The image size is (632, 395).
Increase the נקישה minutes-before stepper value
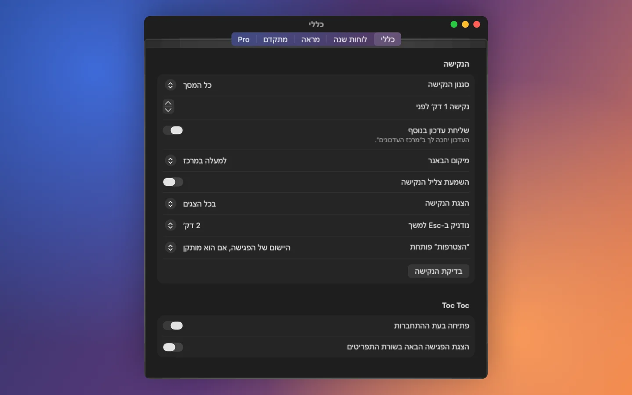(x=169, y=103)
